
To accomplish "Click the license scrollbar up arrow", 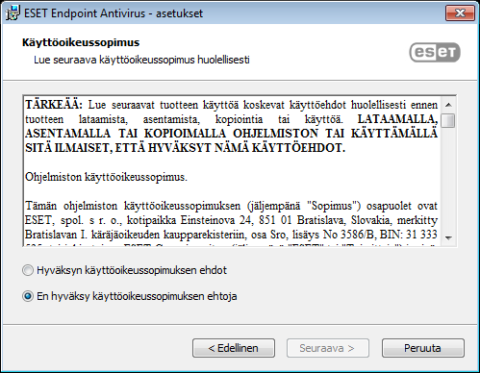I will (448, 105).
